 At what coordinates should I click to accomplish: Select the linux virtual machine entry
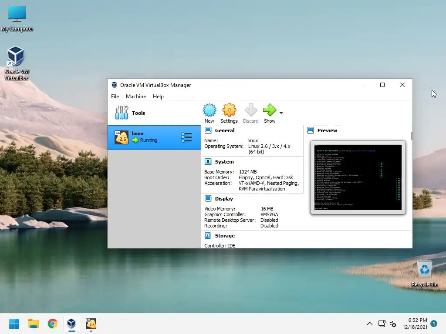tap(154, 137)
